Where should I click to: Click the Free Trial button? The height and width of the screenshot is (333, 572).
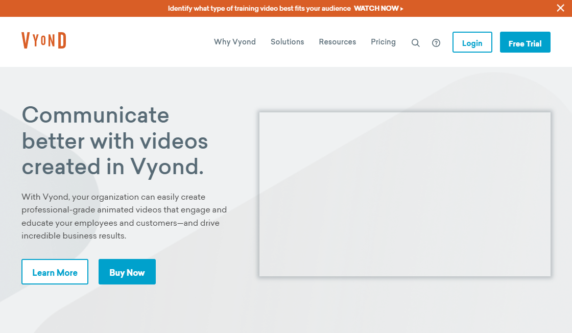[x=525, y=42]
